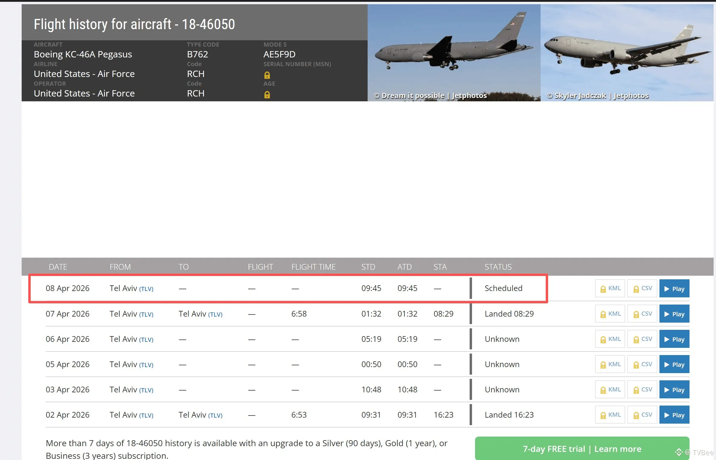
Task: Download CSV for 08 Apr 2026 flight
Action: (x=642, y=289)
